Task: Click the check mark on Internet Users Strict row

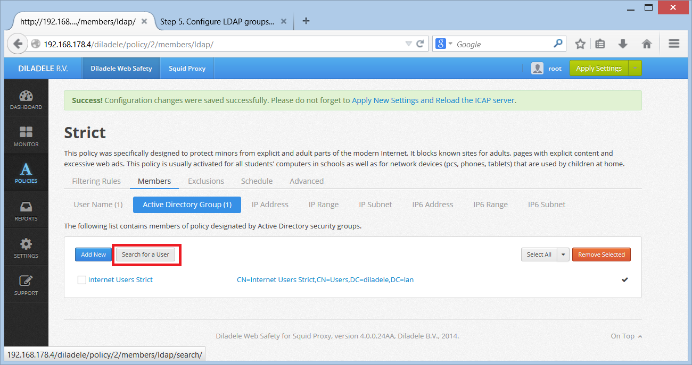Action: 624,279
